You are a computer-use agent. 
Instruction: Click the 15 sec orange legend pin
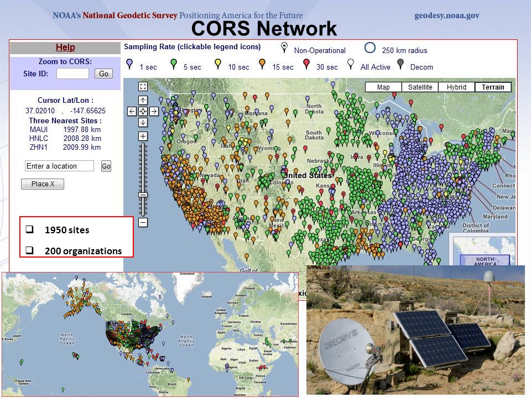point(262,64)
